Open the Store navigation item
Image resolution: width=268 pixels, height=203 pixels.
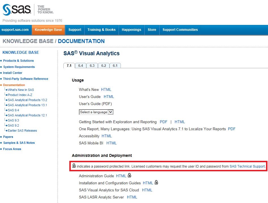(152, 30)
